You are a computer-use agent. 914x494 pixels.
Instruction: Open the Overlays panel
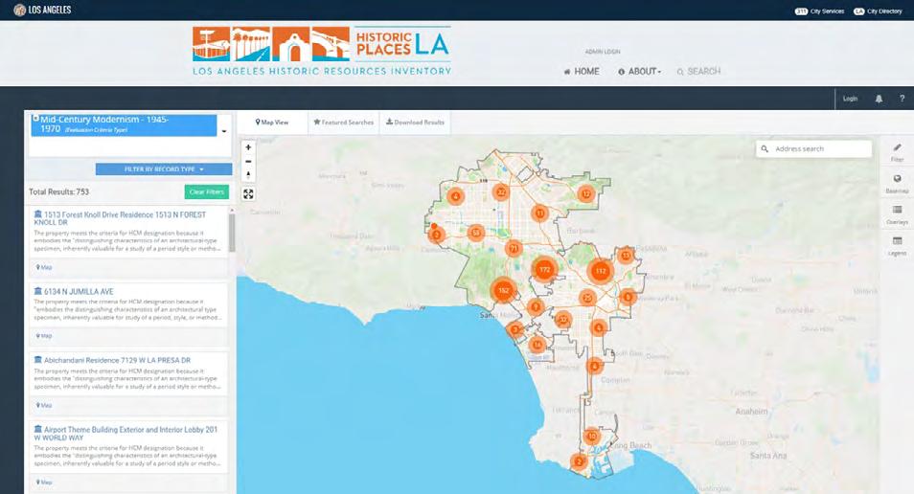coord(897,214)
